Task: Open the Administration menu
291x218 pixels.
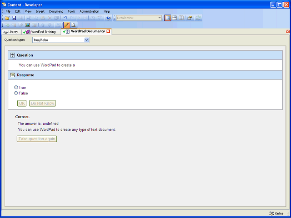Action: (90, 11)
